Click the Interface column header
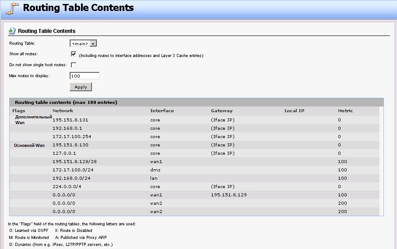This screenshot has height=249, width=397. (x=162, y=111)
